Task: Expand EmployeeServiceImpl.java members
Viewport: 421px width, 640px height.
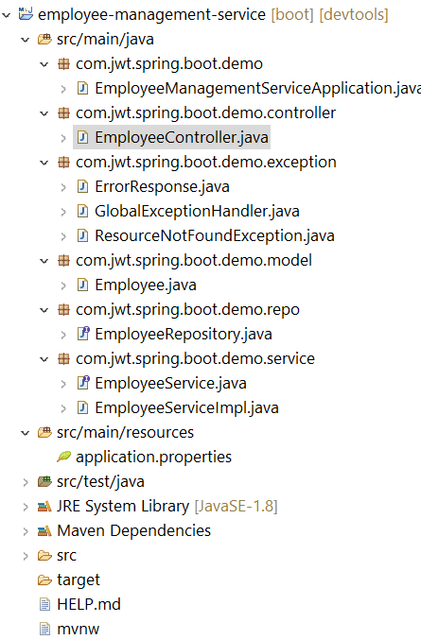Action: 63,408
